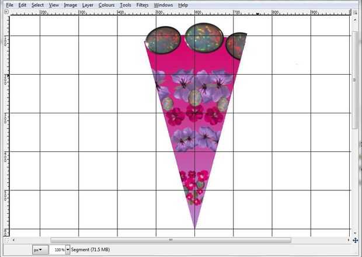Open the Colours menu
Viewport: 362px width, 257px height.
click(x=106, y=5)
